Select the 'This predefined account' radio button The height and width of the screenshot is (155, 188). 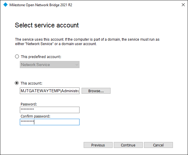point(17,57)
